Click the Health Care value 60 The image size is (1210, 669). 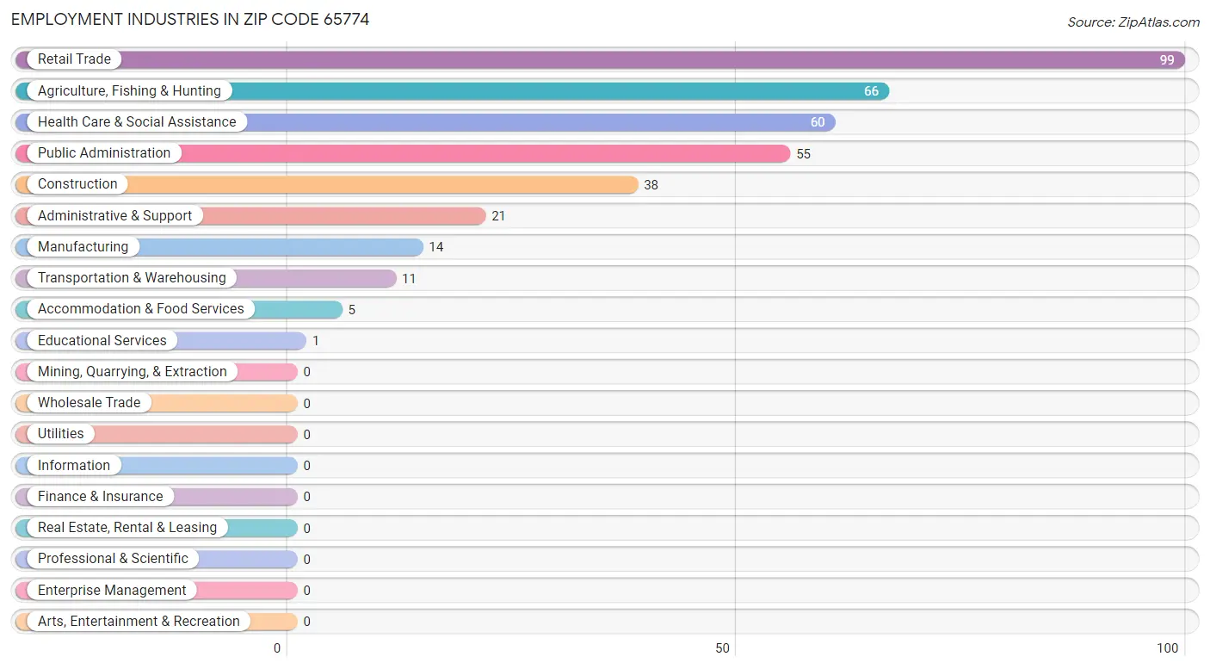point(818,122)
